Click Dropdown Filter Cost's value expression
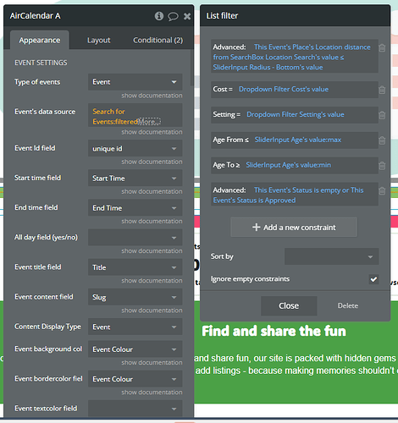Viewport: 398px width, 423px height. click(284, 89)
